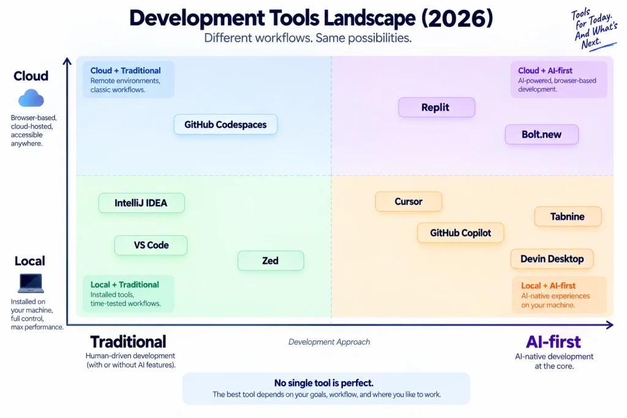Click the Local + AI-first legend card
This screenshot has height=418, width=627.
tap(559, 295)
